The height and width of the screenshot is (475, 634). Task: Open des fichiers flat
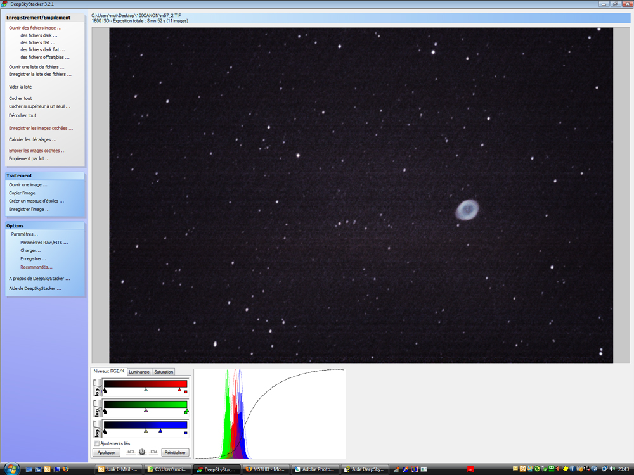point(38,42)
